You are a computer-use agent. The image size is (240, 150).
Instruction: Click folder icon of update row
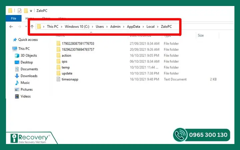[x=58, y=73]
